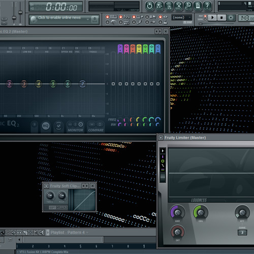Click the blue band type tag in EQ 2
This screenshot has height=254, width=254.
[158, 49]
